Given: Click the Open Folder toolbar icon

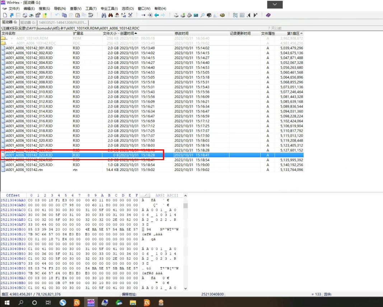Looking at the screenshot, I should (45, 15).
